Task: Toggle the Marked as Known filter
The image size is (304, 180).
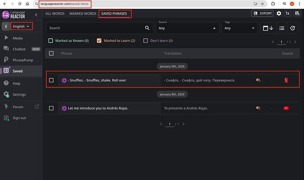Action: (x=51, y=41)
